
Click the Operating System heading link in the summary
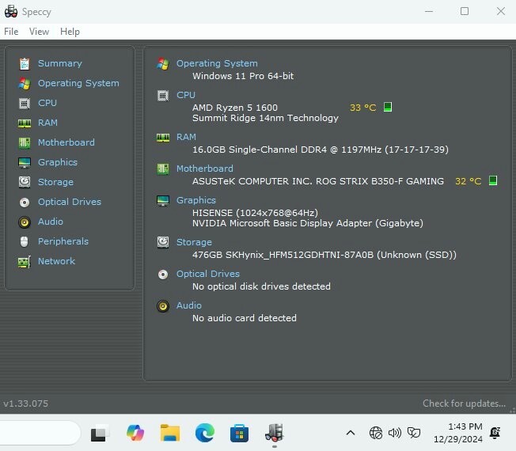tap(217, 63)
